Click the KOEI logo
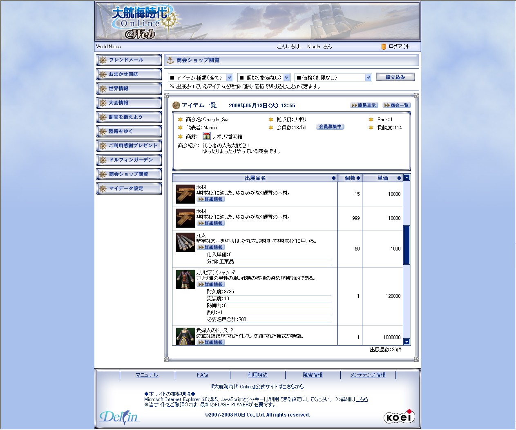The width and height of the screenshot is (516, 430). [x=400, y=417]
